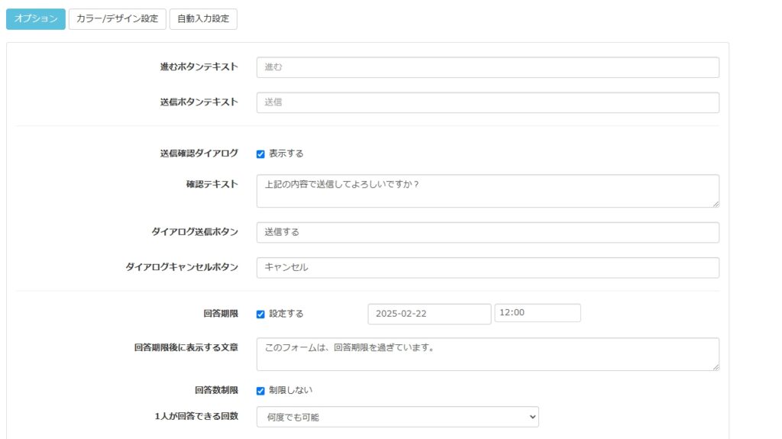Focus the 送信ボタンテキスト input field
Image resolution: width=782 pixels, height=439 pixels.
click(x=487, y=102)
